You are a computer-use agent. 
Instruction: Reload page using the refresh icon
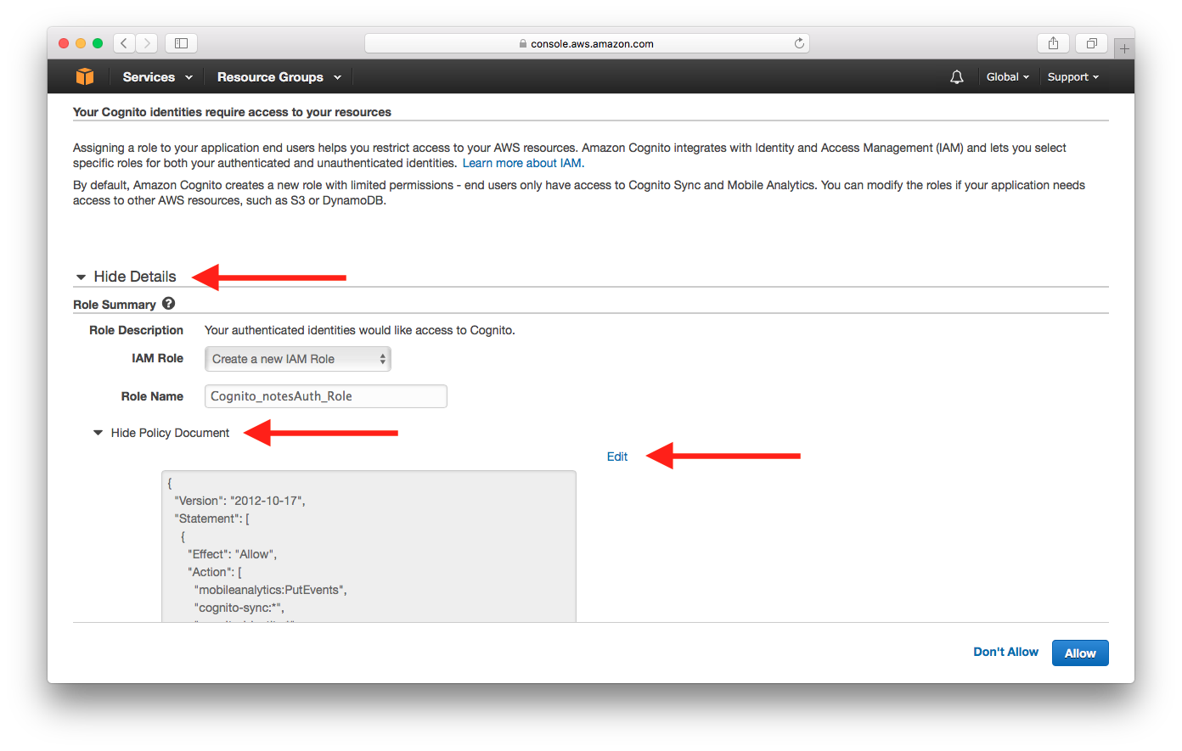799,43
